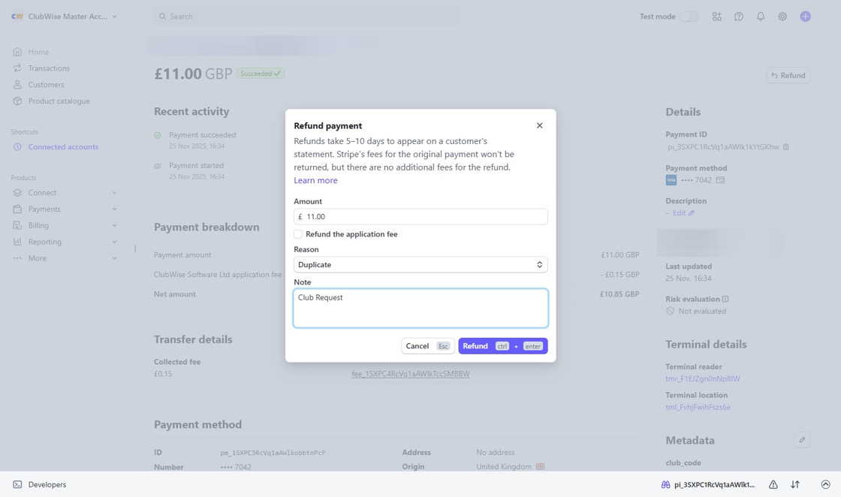Click the Refund button in the modal

pyautogui.click(x=475, y=346)
